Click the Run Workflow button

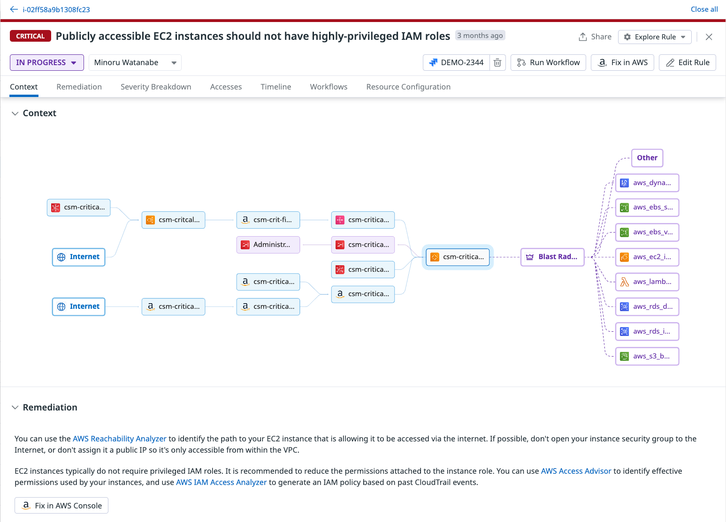548,62
